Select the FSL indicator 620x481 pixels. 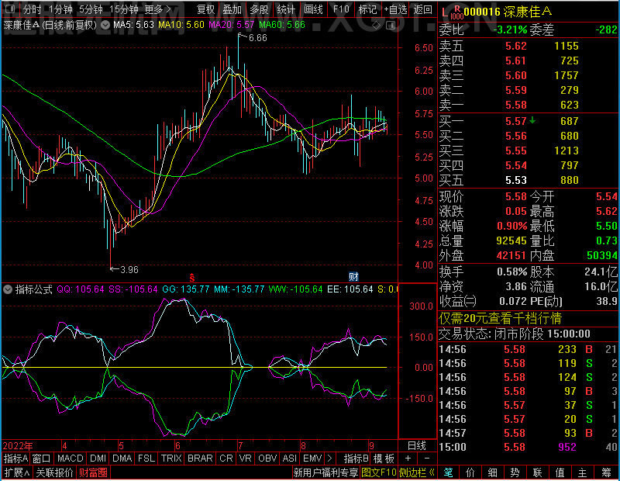pyautogui.click(x=146, y=459)
